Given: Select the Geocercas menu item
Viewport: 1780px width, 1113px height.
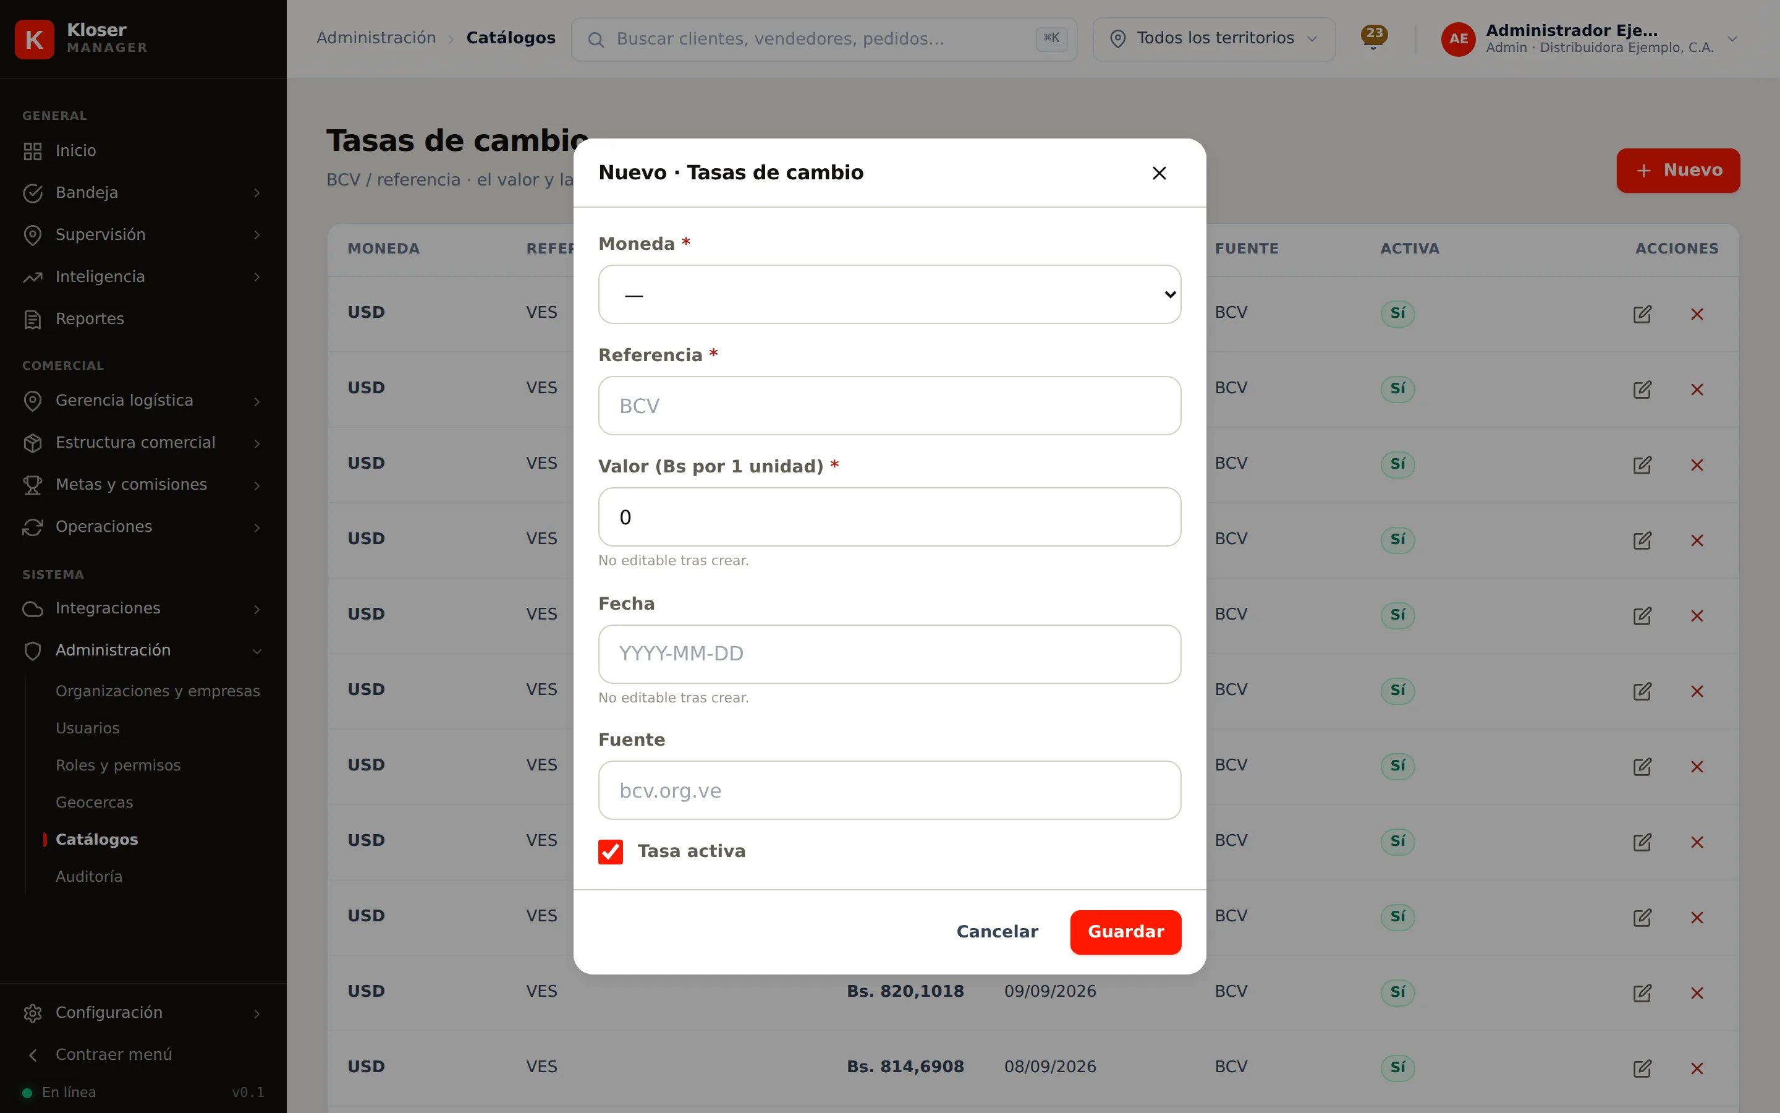Looking at the screenshot, I should (94, 803).
